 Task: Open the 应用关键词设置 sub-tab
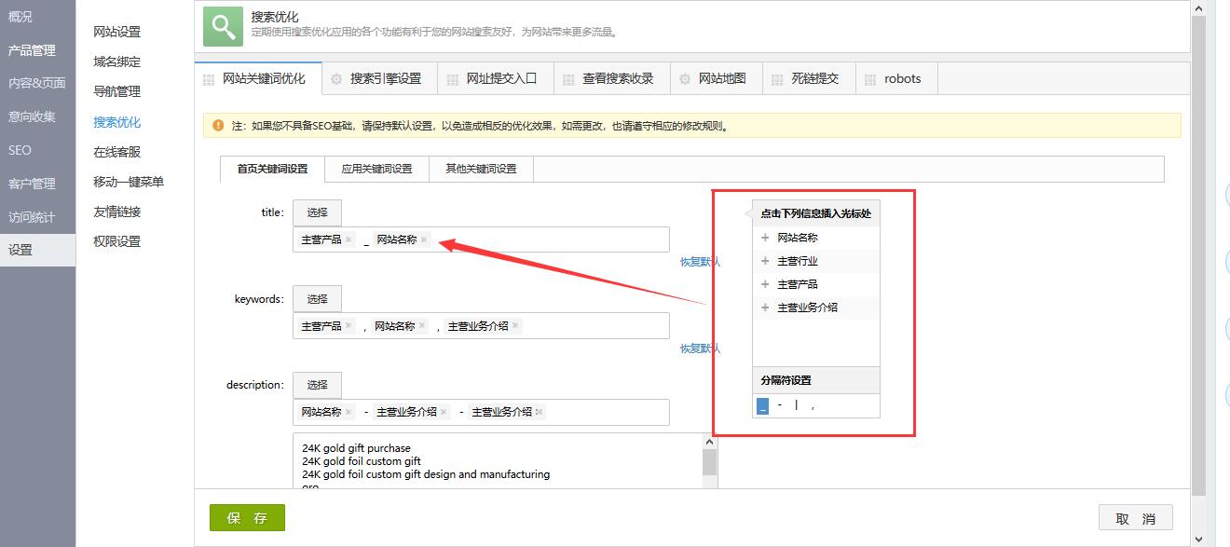click(376, 170)
